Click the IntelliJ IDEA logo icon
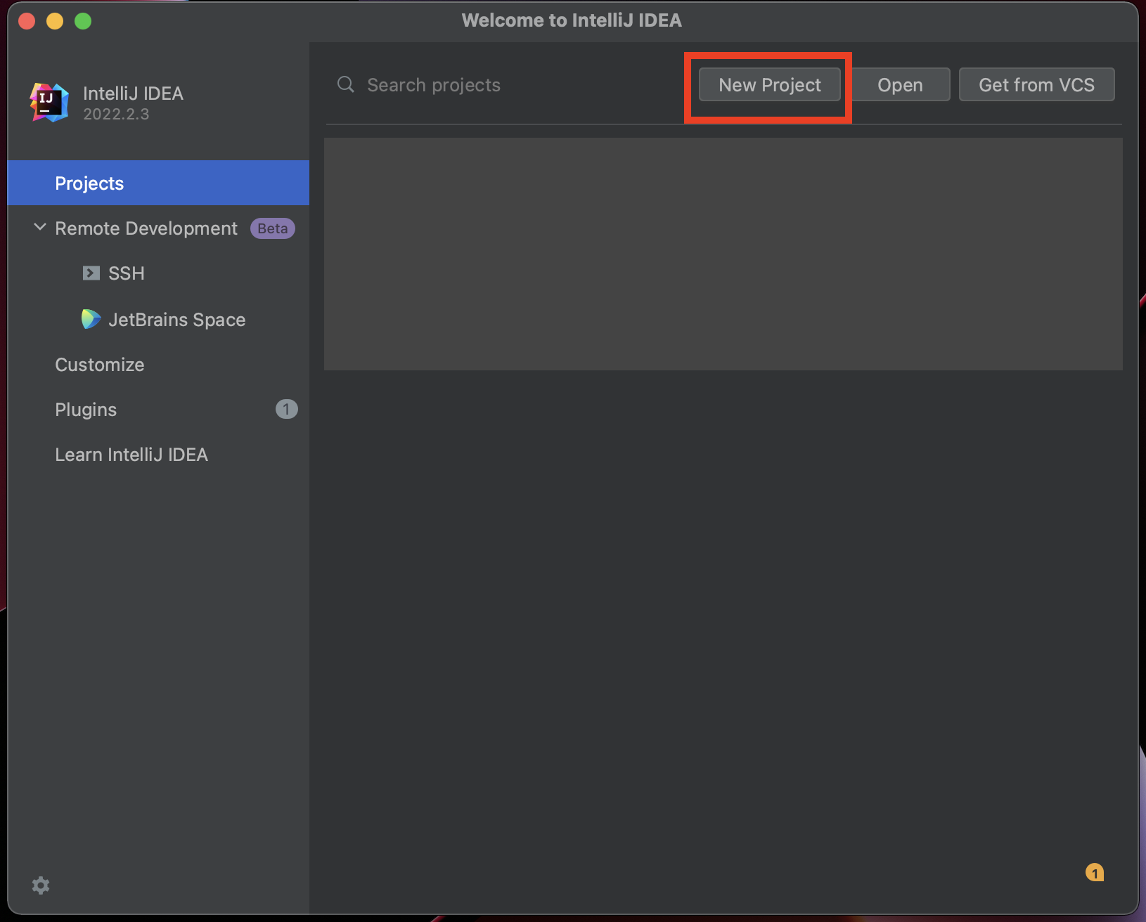This screenshot has width=1146, height=922. pyautogui.click(x=49, y=103)
